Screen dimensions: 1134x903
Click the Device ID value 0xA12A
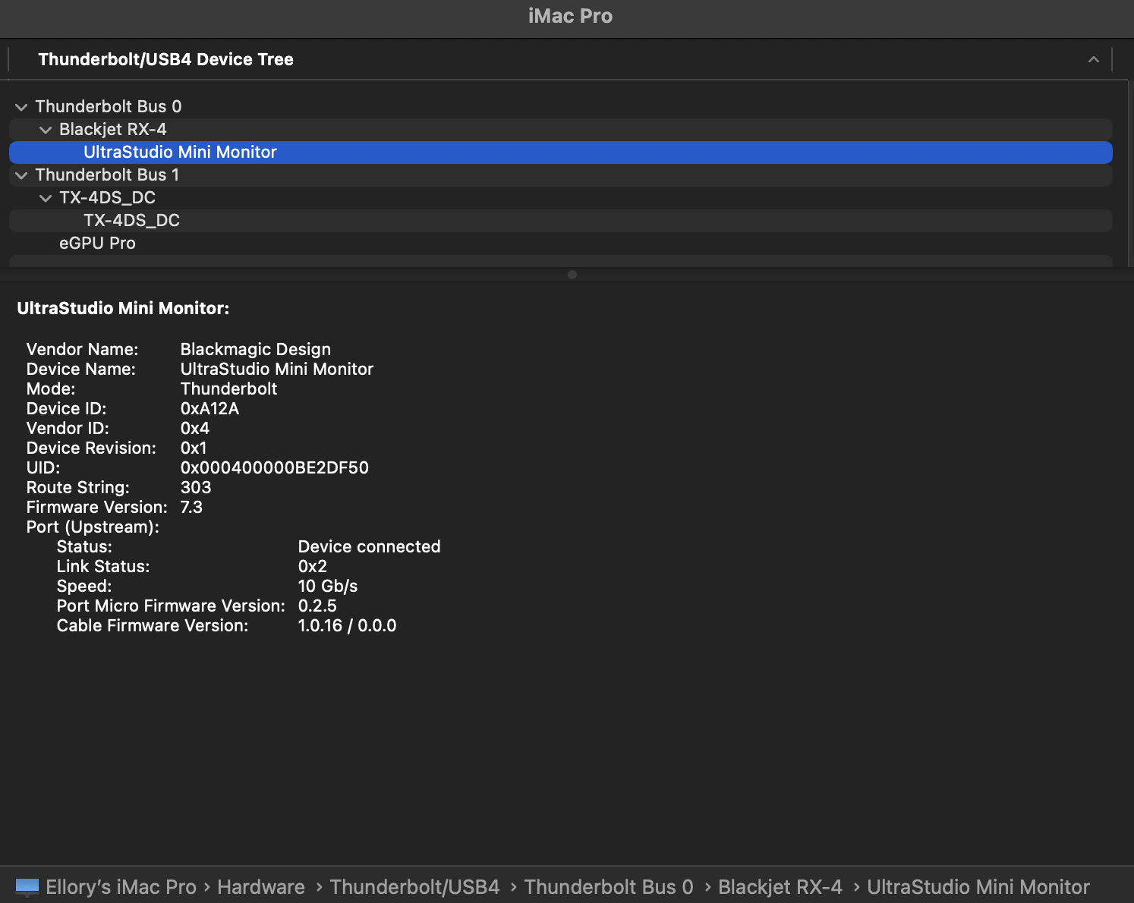(x=209, y=408)
